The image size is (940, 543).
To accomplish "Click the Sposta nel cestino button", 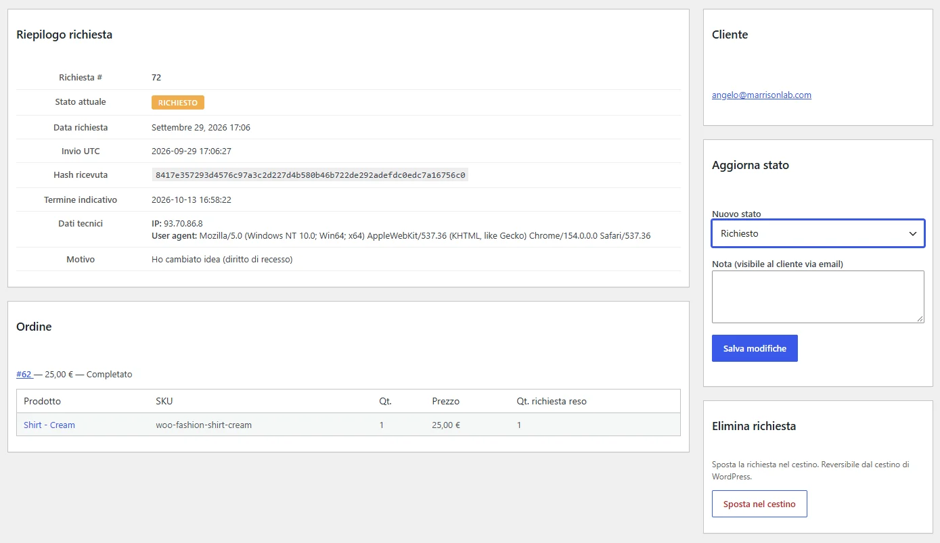I will (759, 504).
